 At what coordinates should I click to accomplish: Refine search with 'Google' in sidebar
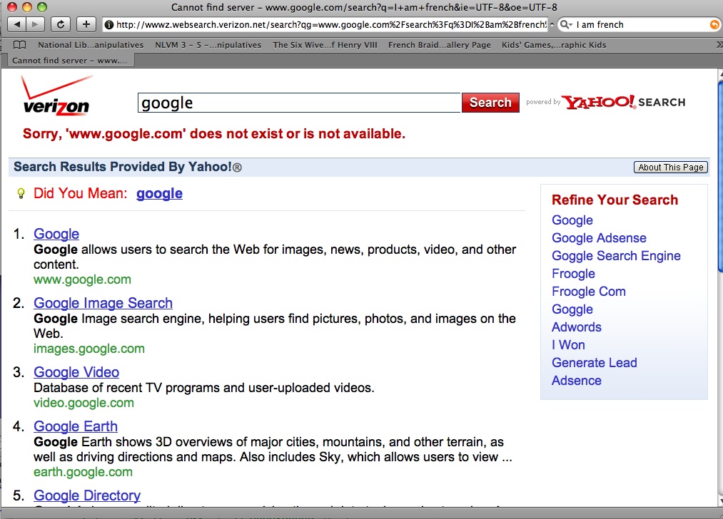click(x=572, y=220)
